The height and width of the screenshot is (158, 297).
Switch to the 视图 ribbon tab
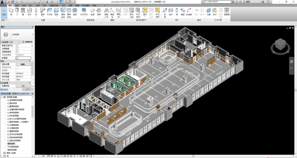pos(70,6)
